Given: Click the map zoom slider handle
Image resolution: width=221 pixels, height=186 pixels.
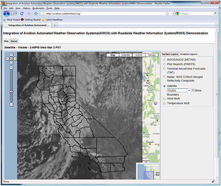Looking at the screenshot, I should 11,91.
